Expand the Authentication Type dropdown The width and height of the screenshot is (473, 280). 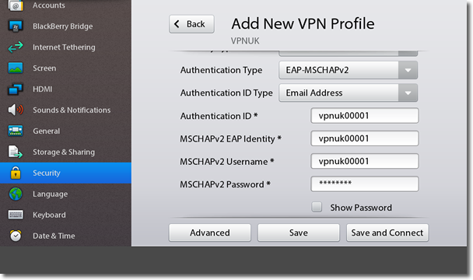point(348,70)
